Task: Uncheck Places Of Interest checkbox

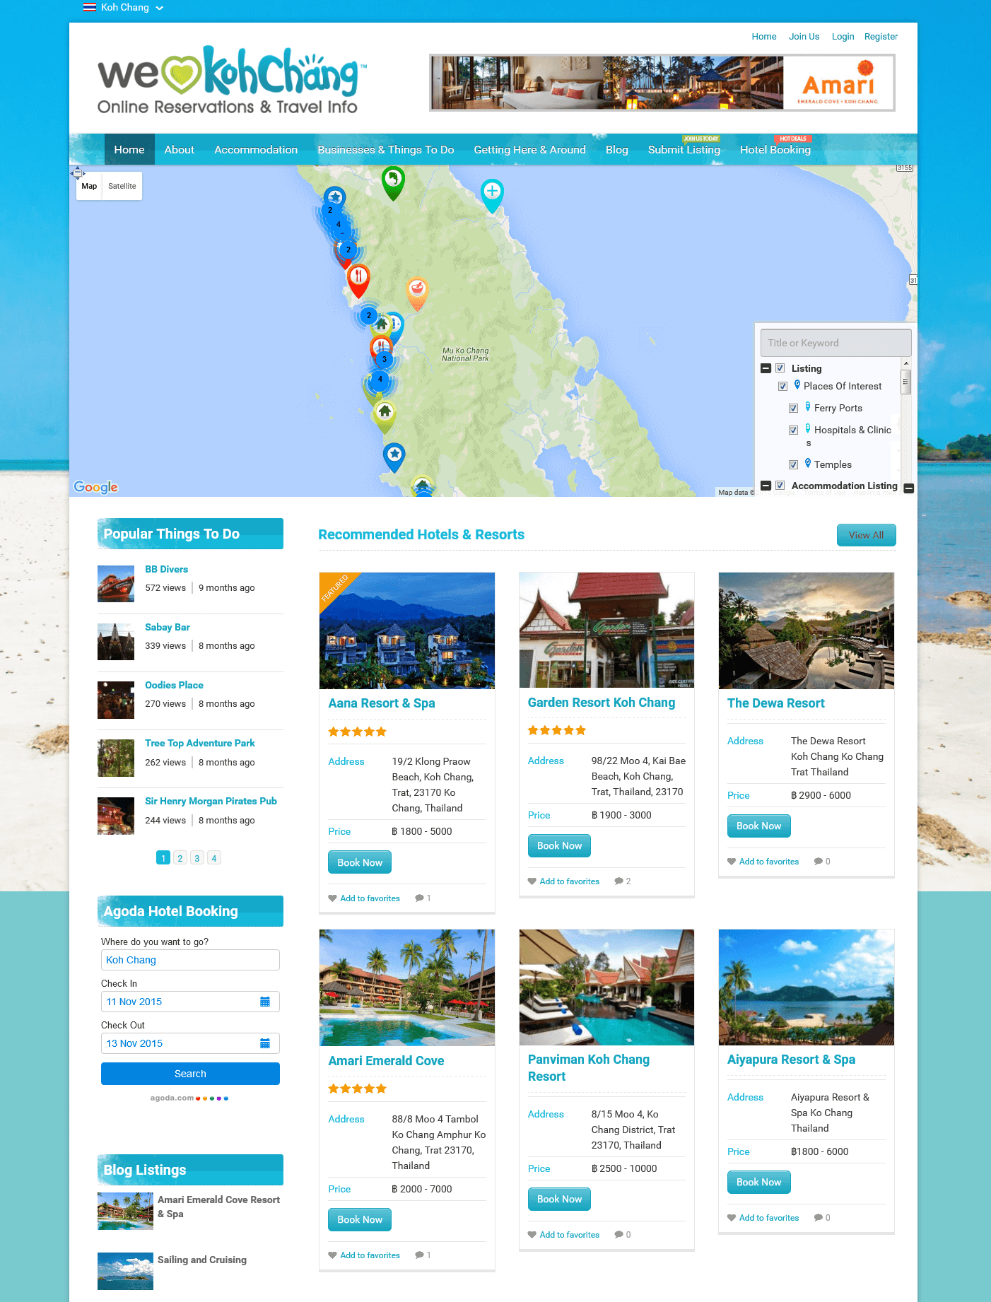Action: coord(782,387)
